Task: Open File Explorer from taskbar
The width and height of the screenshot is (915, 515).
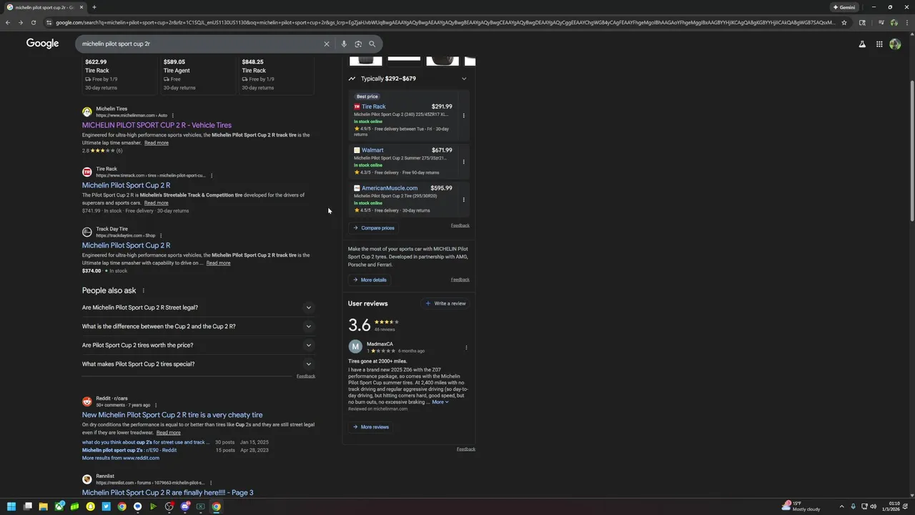Action: pos(43,506)
